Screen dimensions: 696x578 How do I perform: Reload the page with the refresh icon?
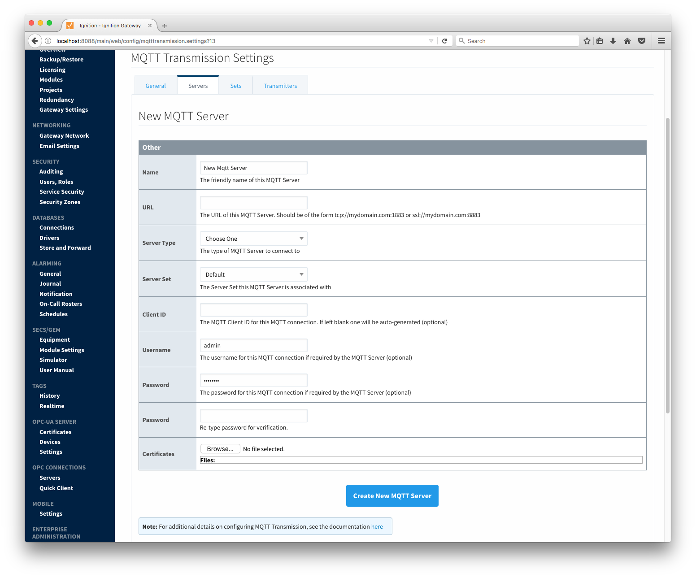[x=444, y=41]
